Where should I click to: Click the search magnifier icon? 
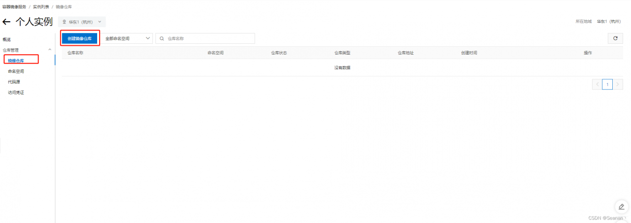162,38
